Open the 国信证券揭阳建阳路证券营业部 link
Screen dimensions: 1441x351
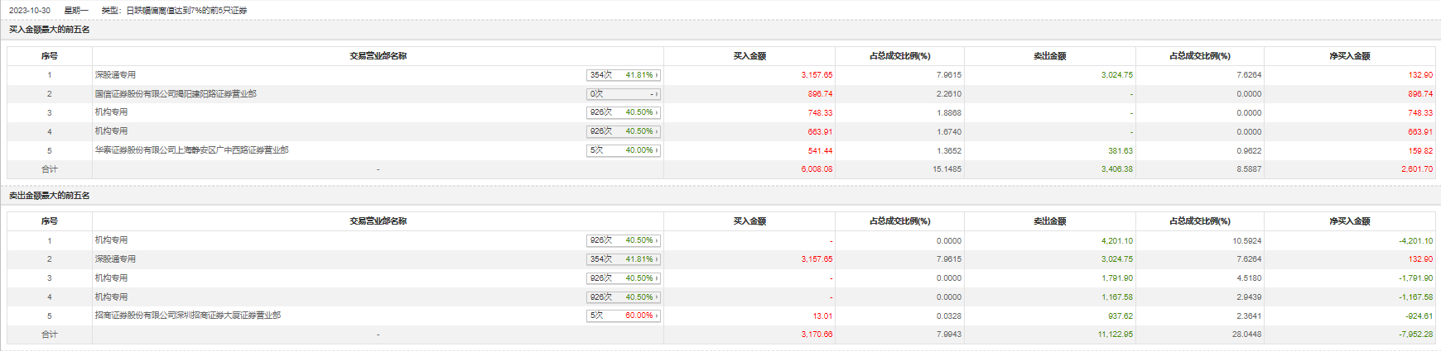tap(176, 94)
